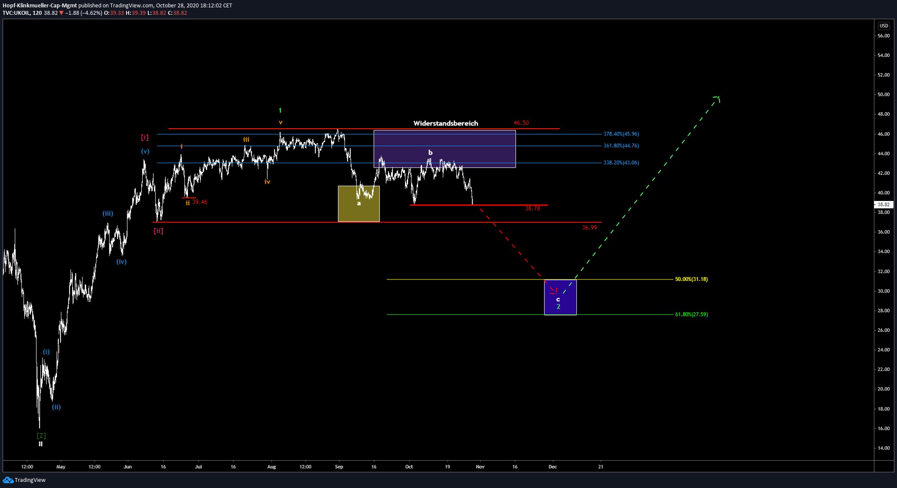Select the 378.40%(45.96) Fibonacci label
The height and width of the screenshot is (488, 897).
621,134
